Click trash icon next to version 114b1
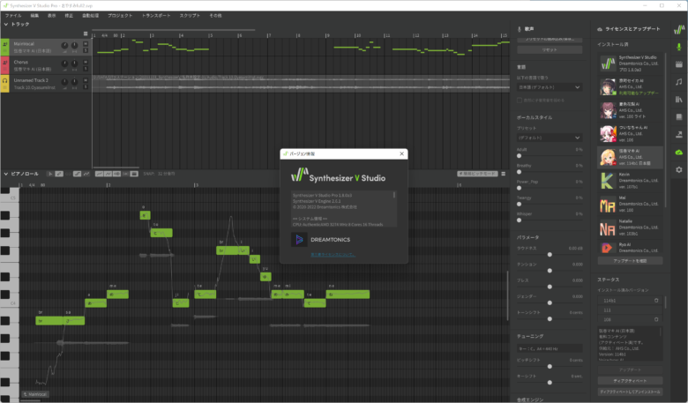The height and width of the screenshot is (403, 688). click(656, 301)
